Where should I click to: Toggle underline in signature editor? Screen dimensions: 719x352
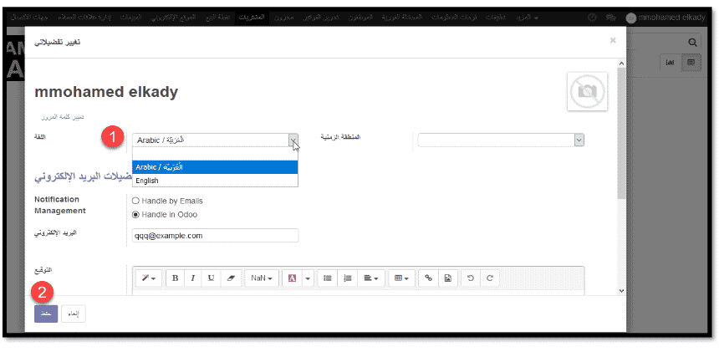click(x=211, y=278)
